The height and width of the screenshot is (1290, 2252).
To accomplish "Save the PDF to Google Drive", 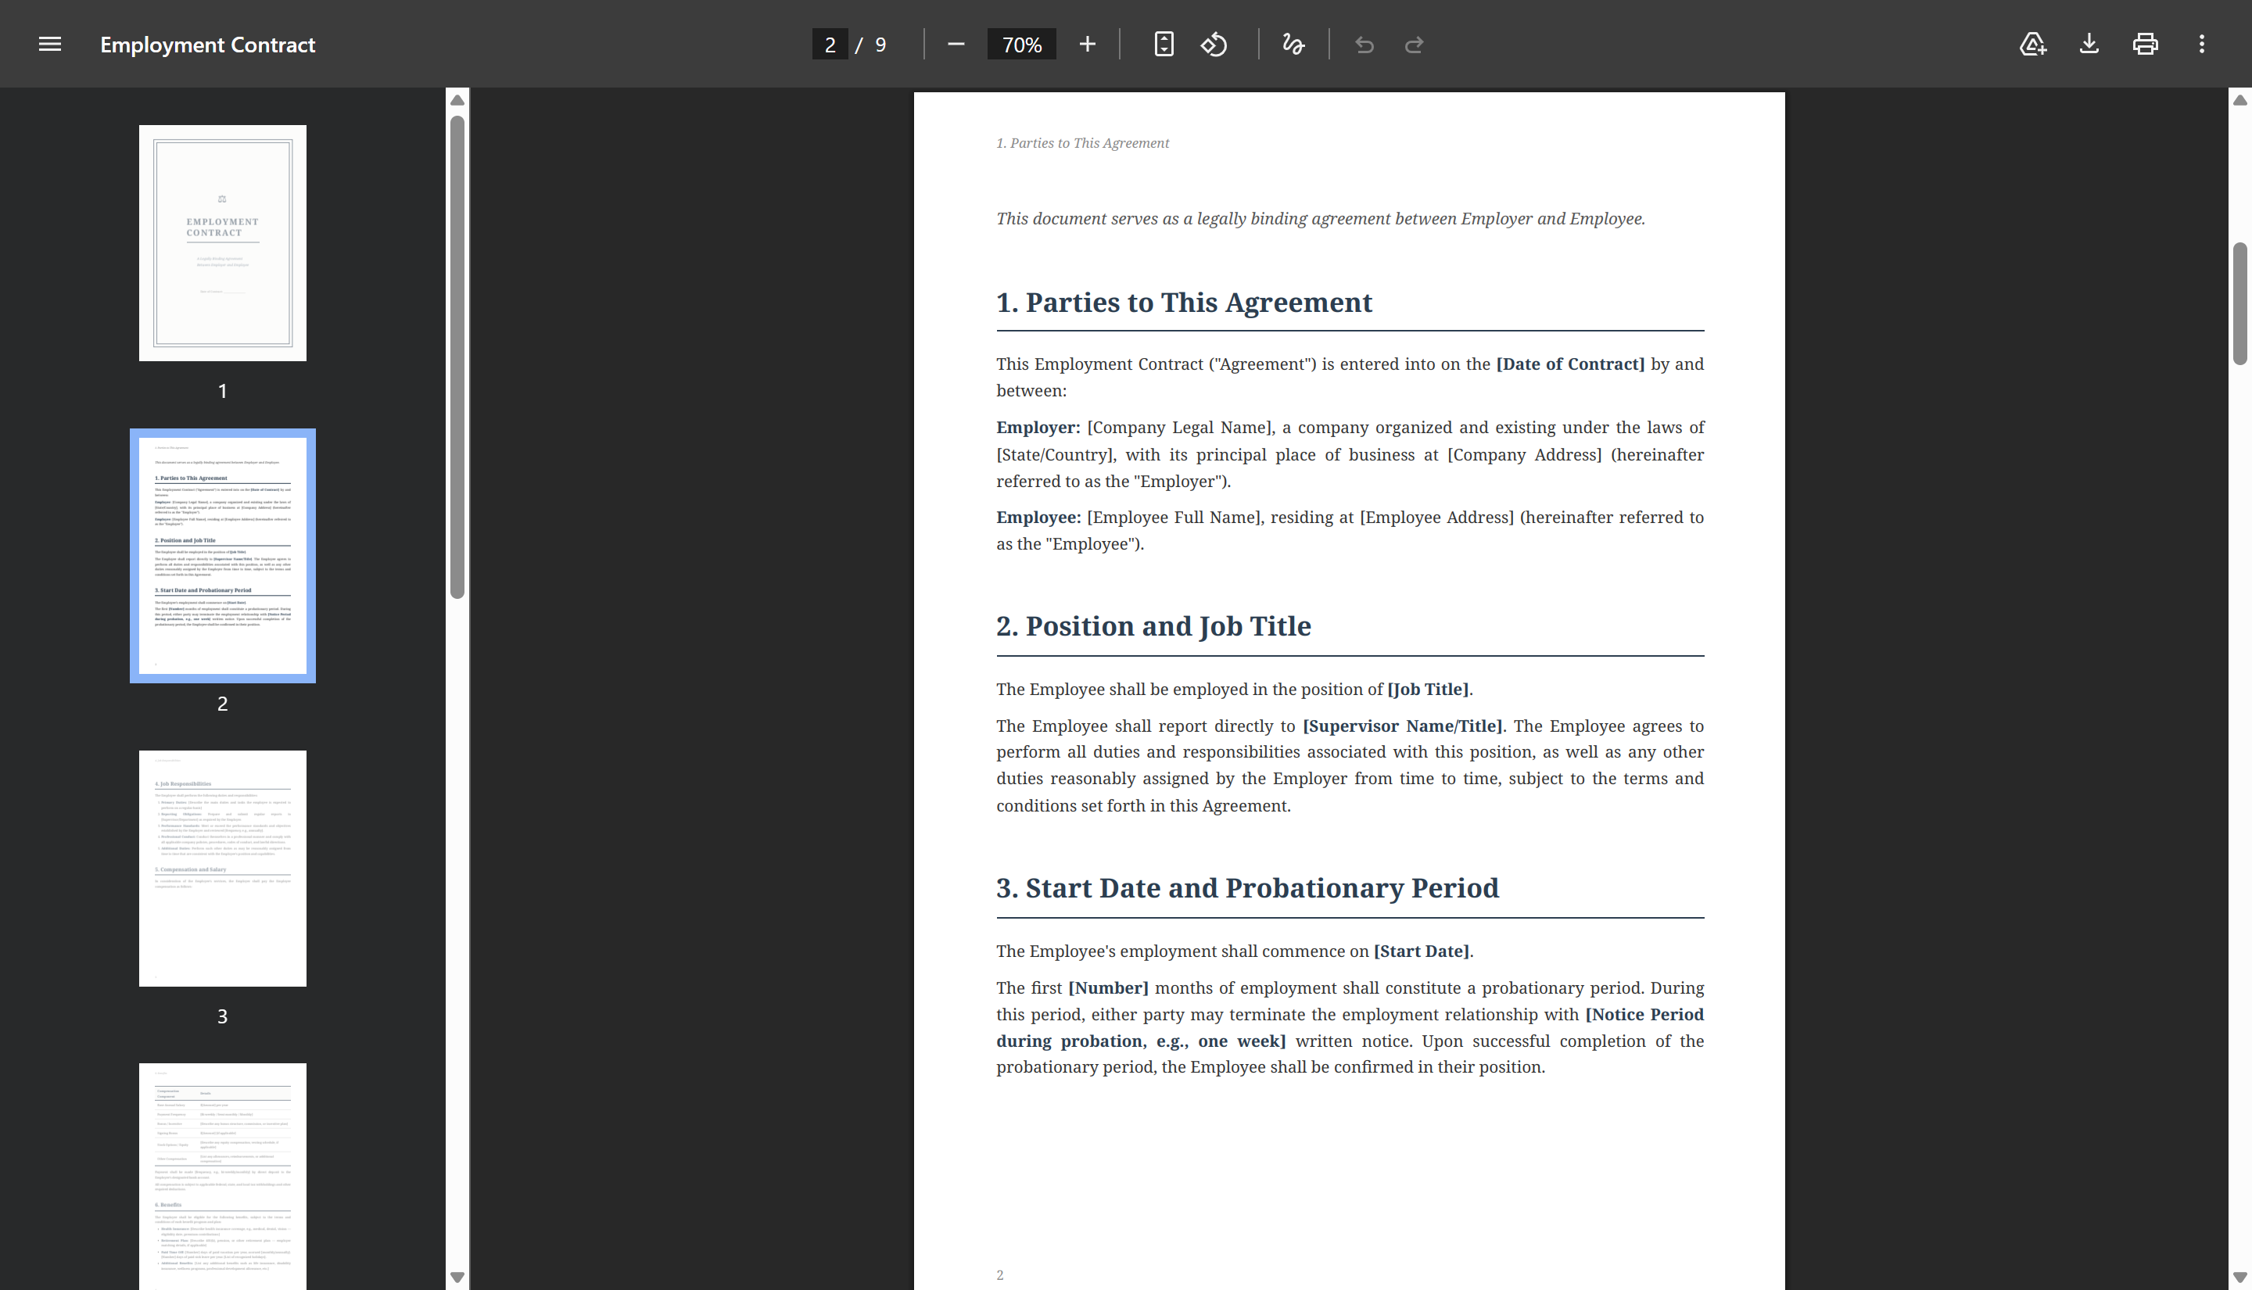I will [2032, 45].
